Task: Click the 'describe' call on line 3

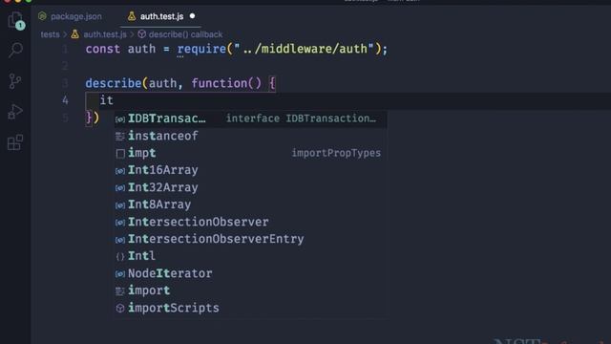Action: pos(114,83)
